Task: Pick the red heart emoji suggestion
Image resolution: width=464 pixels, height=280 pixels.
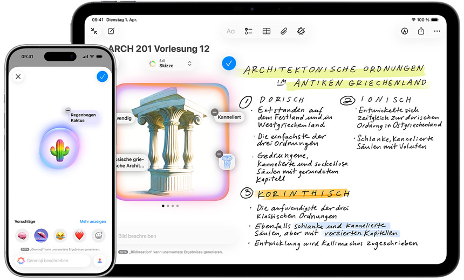Action: [x=80, y=235]
